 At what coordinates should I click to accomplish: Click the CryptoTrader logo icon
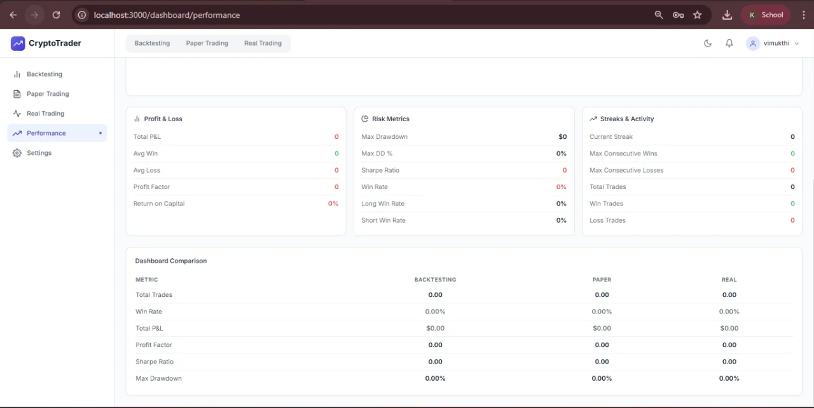[18, 43]
